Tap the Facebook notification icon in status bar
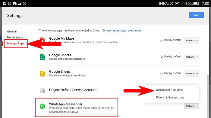Screen dimensions: 211x118 (x=5, y=3)
